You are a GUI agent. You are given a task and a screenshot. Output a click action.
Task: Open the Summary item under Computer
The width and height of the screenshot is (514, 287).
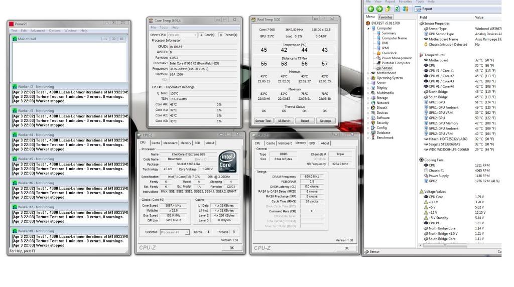pos(389,33)
